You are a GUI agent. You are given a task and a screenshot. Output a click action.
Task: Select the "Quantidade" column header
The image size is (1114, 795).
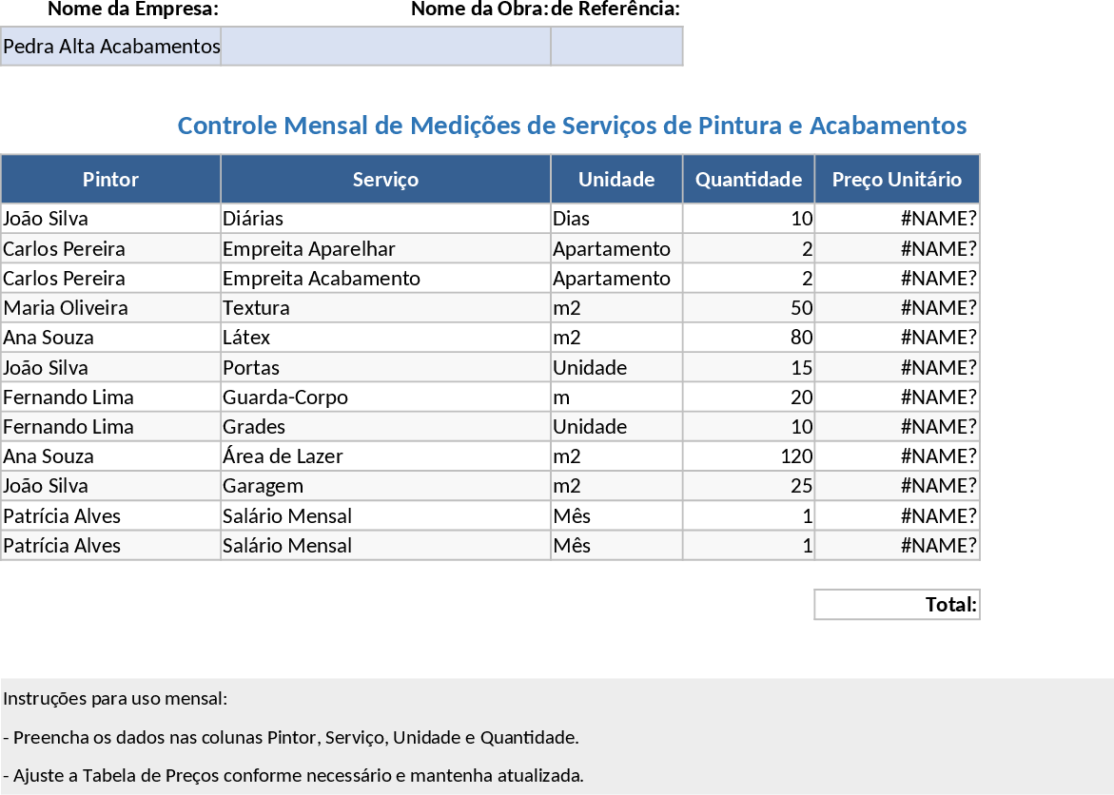[749, 179]
